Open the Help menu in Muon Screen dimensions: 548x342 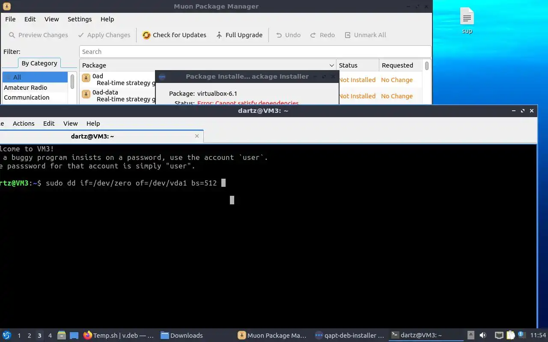pos(107,19)
